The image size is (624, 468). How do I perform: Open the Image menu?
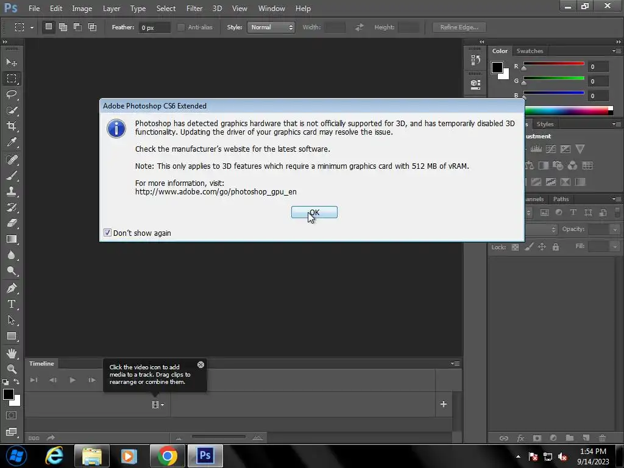(82, 9)
